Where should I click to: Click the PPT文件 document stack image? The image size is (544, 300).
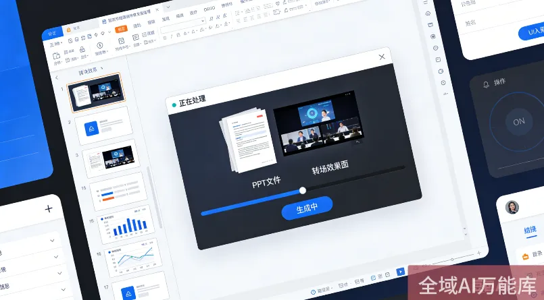tap(249, 140)
